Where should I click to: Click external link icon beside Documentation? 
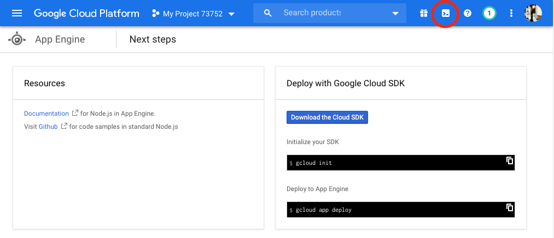pyautogui.click(x=75, y=113)
